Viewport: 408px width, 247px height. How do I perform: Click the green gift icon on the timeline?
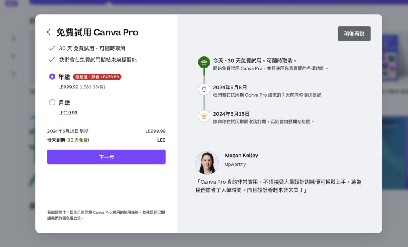coord(204,62)
